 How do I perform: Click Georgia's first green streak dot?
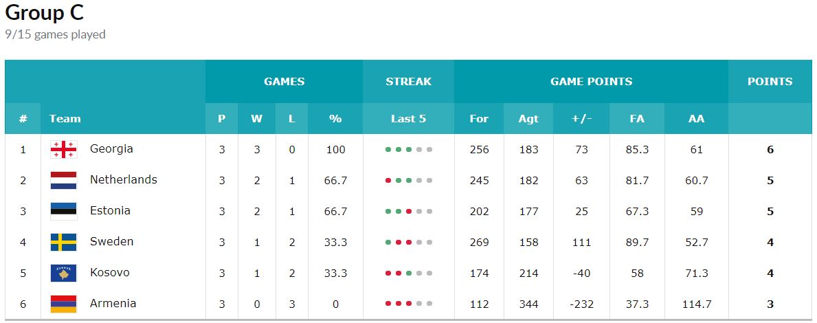388,150
